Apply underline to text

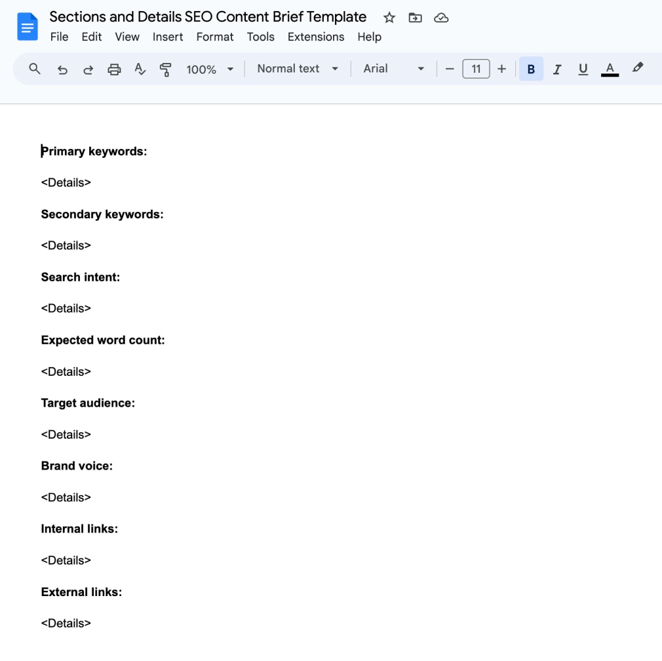[x=583, y=68]
